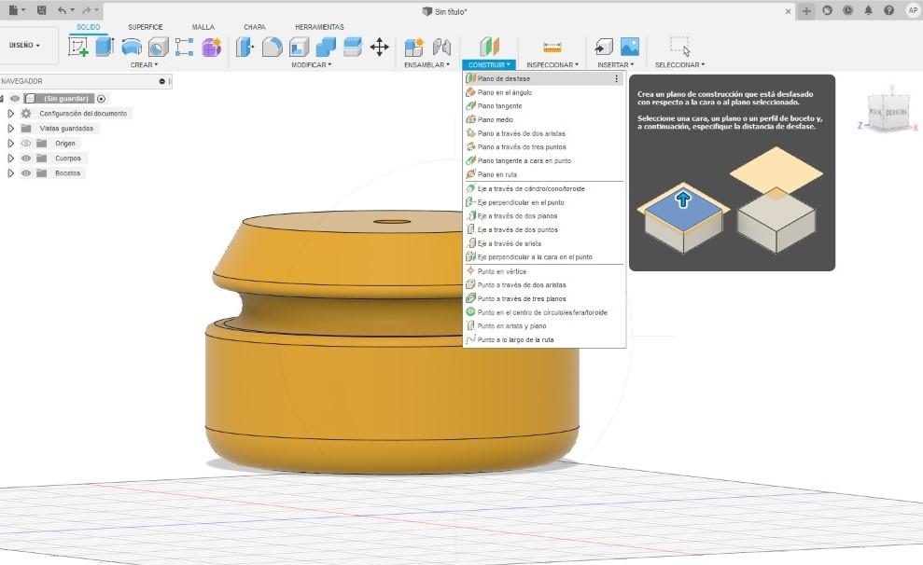Open the MODIFICAR dropdown menu
This screenshot has height=565, width=923.
pyautogui.click(x=312, y=64)
